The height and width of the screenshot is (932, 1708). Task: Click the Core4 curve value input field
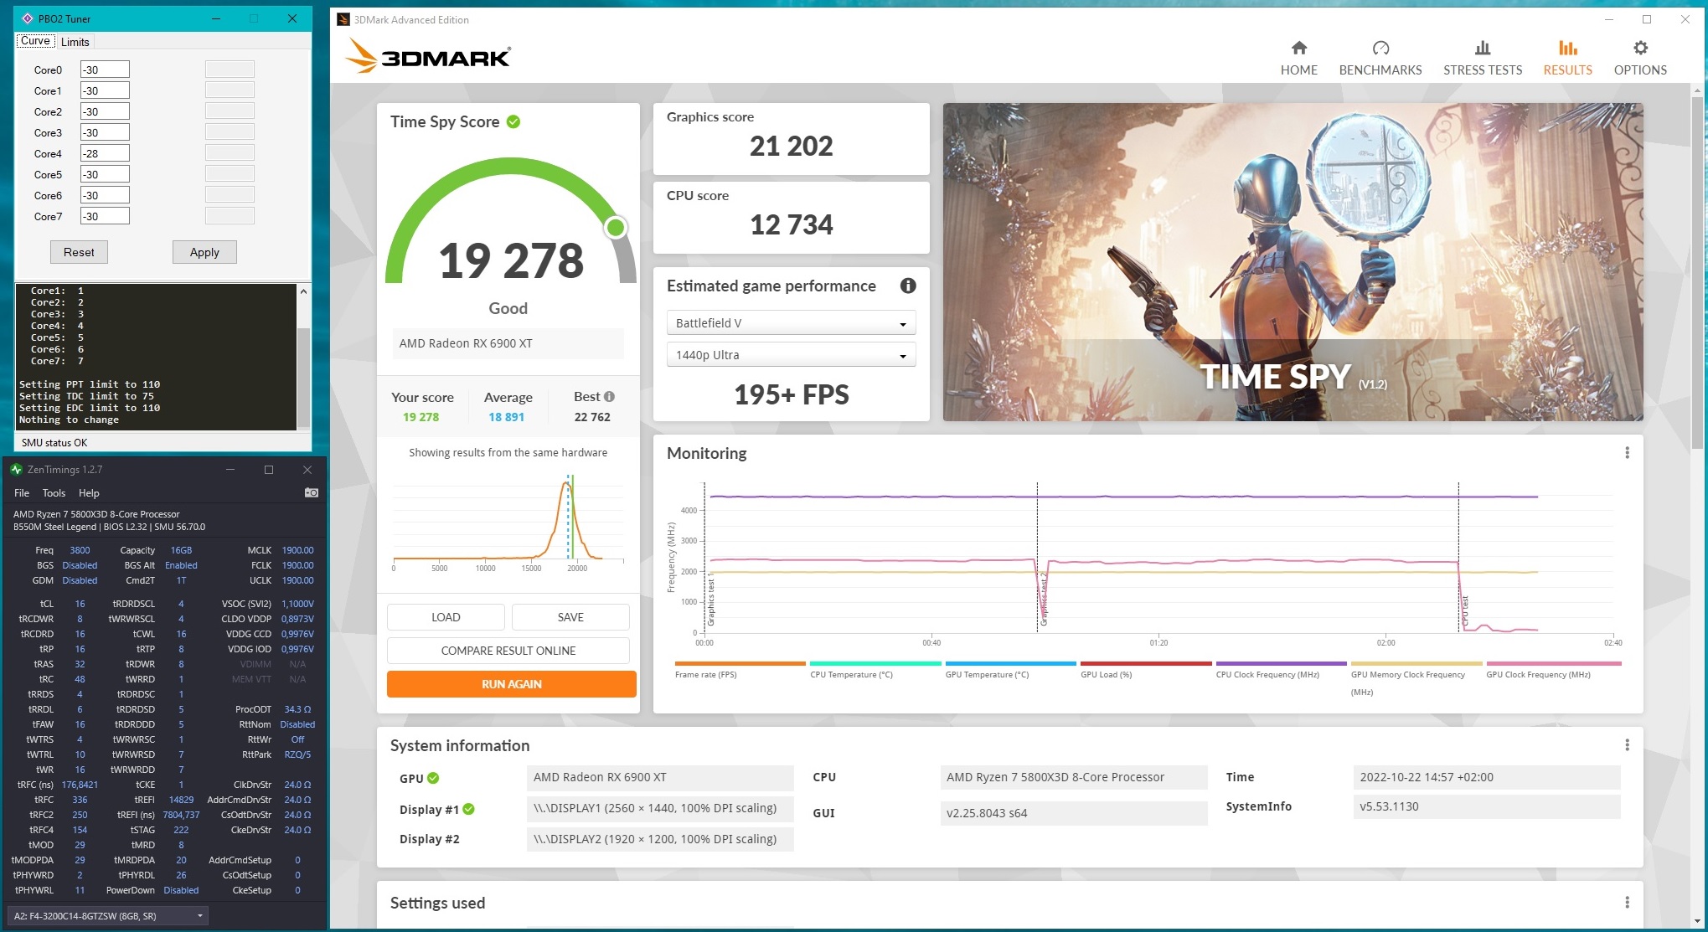pyautogui.click(x=104, y=153)
